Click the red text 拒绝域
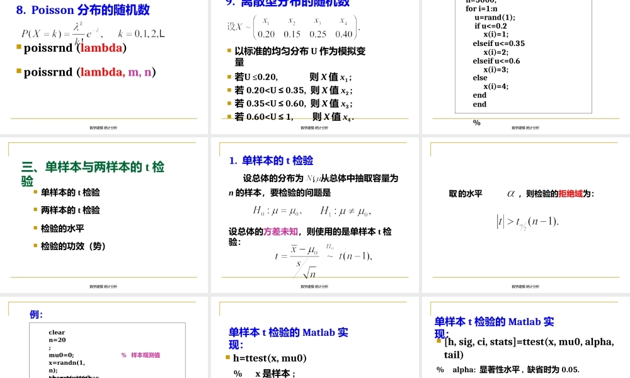630x378 pixels. tap(571, 193)
